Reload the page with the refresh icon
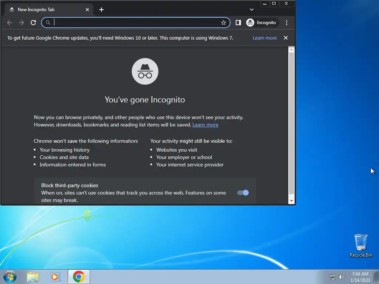Image resolution: width=379 pixels, height=284 pixels. pyautogui.click(x=33, y=23)
